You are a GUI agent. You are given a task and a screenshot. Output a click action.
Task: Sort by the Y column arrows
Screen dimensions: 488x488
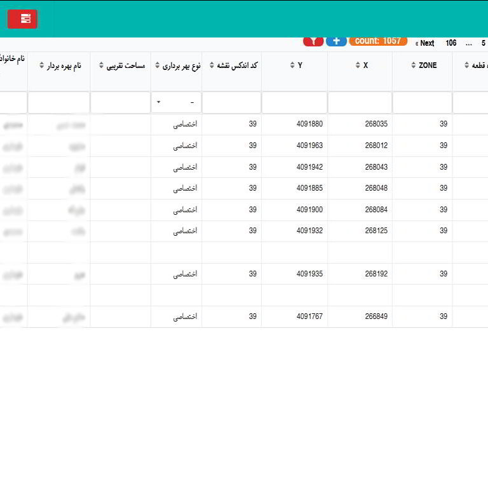(292, 65)
